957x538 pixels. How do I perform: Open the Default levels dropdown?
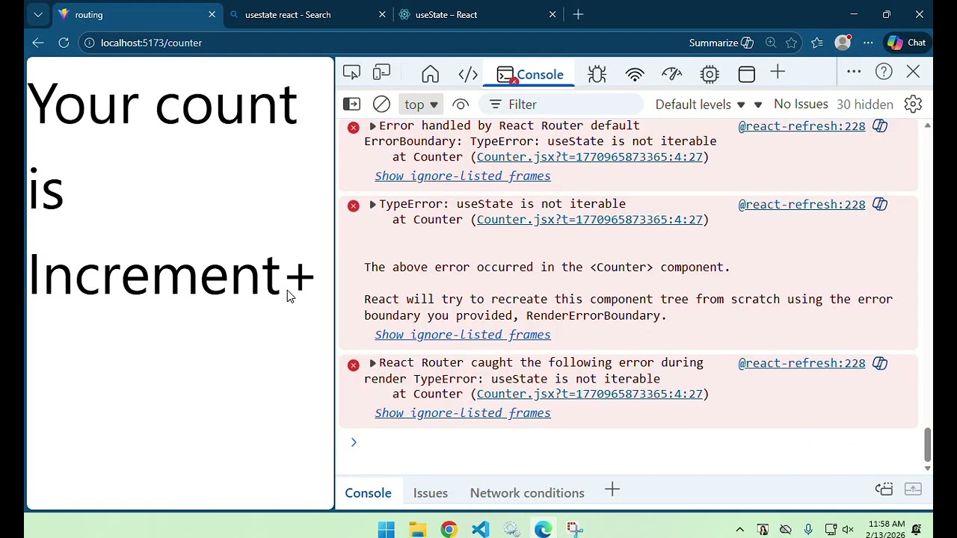[700, 105]
